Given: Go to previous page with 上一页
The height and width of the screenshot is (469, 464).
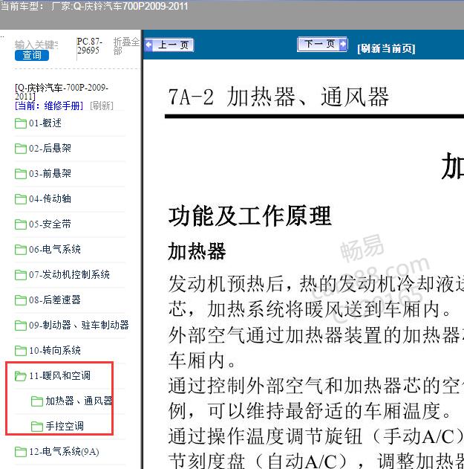Looking at the screenshot, I should coord(169,45).
